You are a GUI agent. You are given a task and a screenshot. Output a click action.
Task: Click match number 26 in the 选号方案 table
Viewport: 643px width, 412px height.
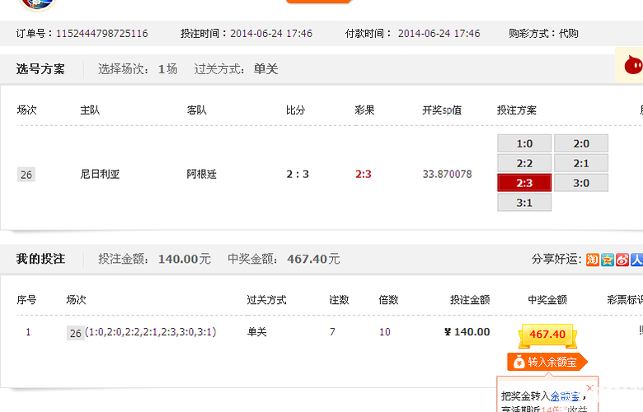pyautogui.click(x=26, y=175)
